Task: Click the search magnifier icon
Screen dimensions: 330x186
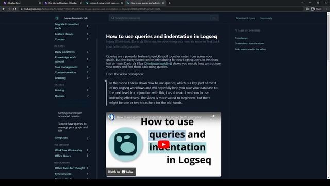Action: pyautogui.click(x=113, y=18)
